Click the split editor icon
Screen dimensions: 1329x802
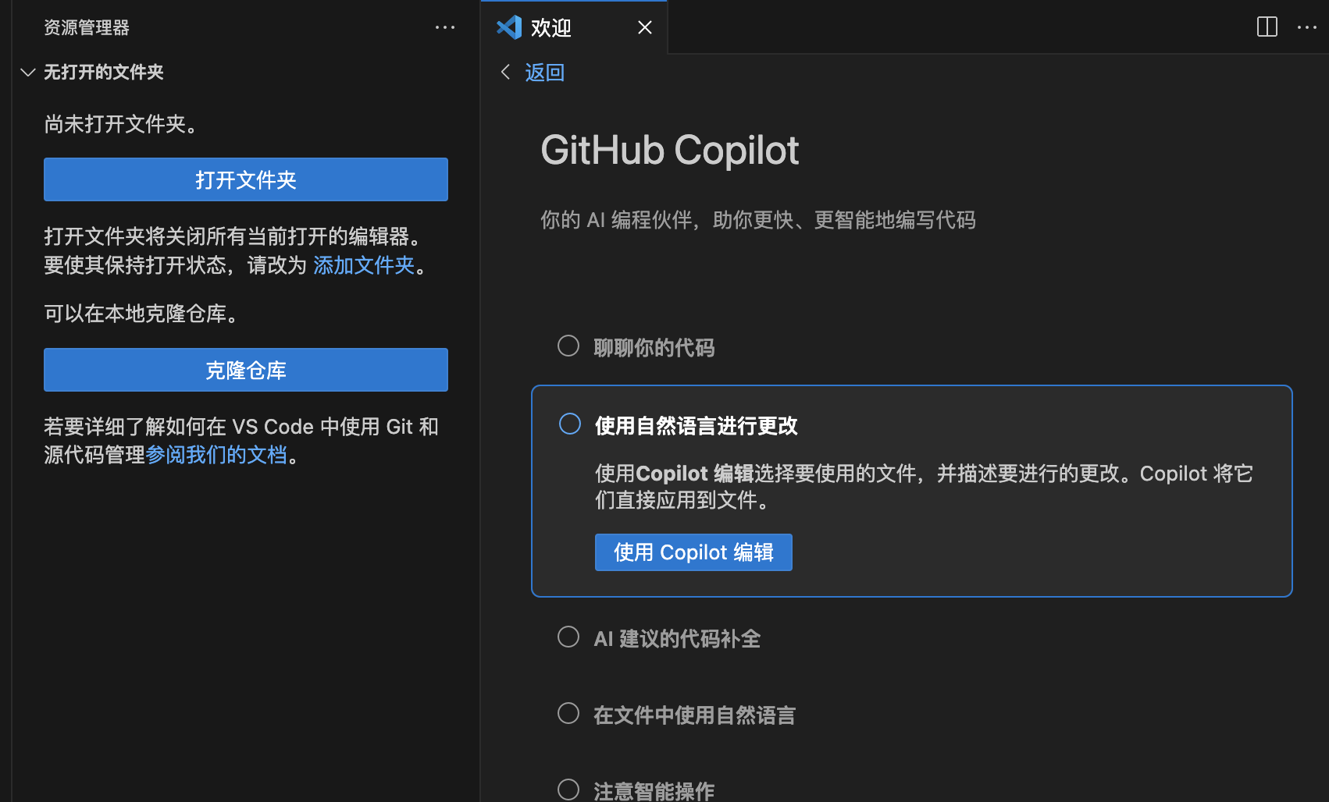[1267, 27]
